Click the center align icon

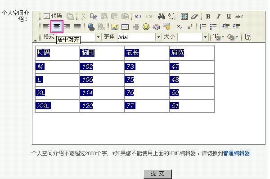pyautogui.click(x=57, y=27)
